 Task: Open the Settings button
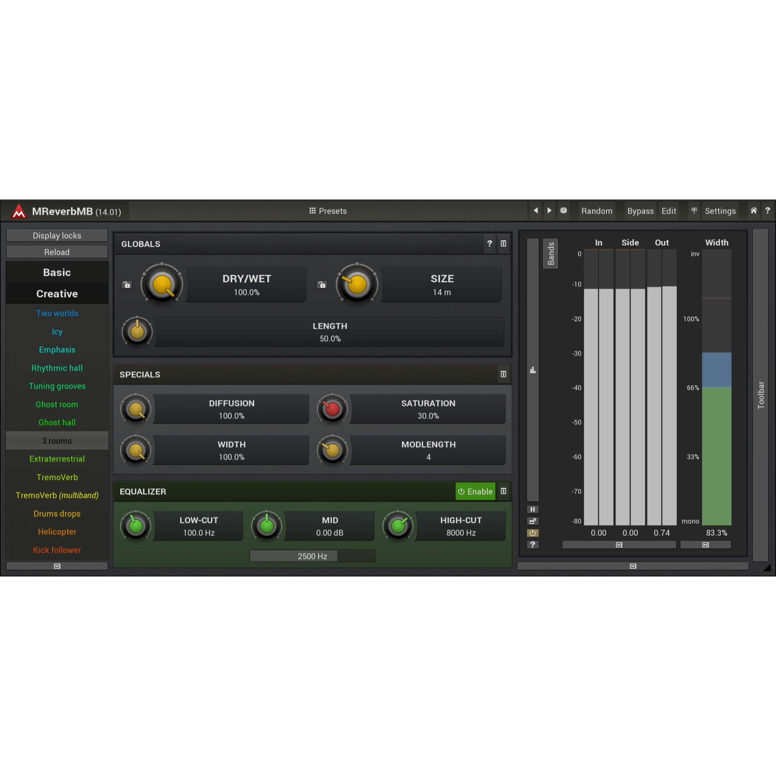coord(720,211)
